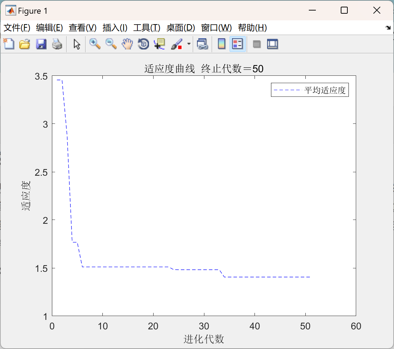The image size is (394, 349).
Task: Minimize the Figure 1 window
Action: tap(312, 10)
